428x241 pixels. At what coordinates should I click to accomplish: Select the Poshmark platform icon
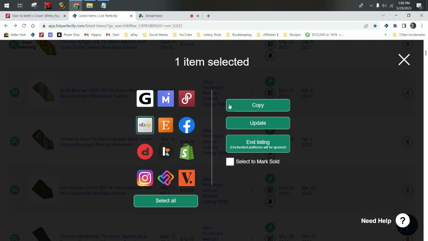[x=187, y=98]
